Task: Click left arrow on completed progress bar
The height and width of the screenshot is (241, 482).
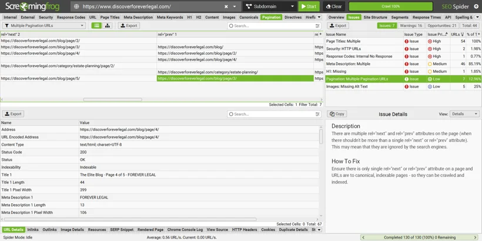Action: click(363, 237)
